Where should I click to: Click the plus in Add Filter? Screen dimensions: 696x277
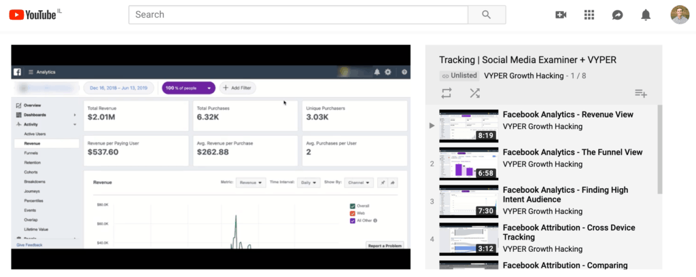pos(226,88)
